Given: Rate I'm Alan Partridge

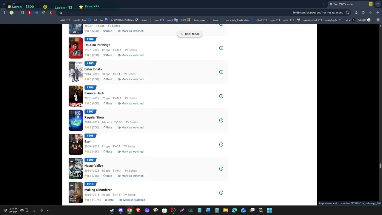Looking at the screenshot, I should coord(107,55).
